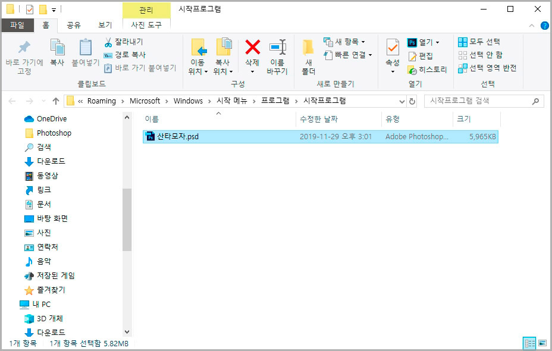Click Roaming in the address path

click(101, 101)
